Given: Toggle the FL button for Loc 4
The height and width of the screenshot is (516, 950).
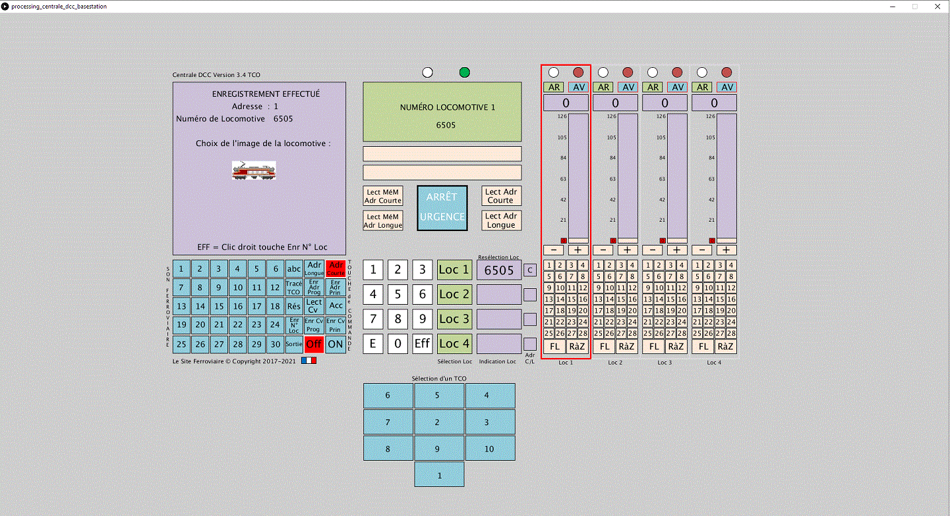Looking at the screenshot, I should [x=703, y=347].
